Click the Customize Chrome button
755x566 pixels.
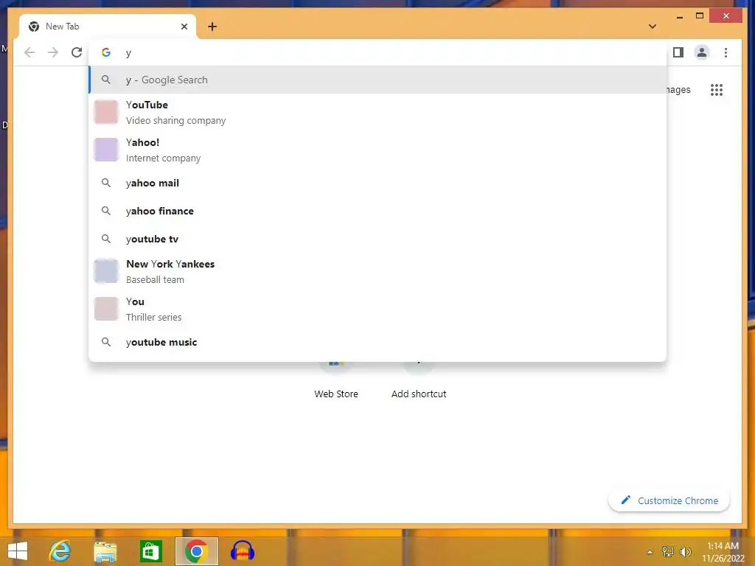669,500
